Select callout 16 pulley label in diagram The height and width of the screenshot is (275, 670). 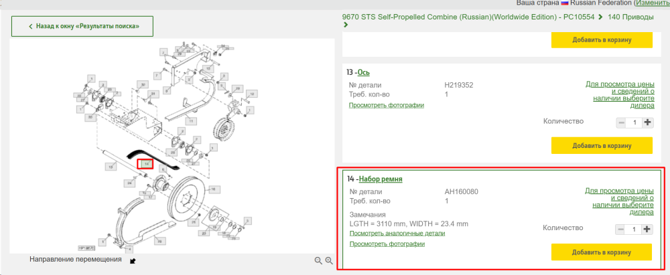pyautogui.click(x=214, y=189)
